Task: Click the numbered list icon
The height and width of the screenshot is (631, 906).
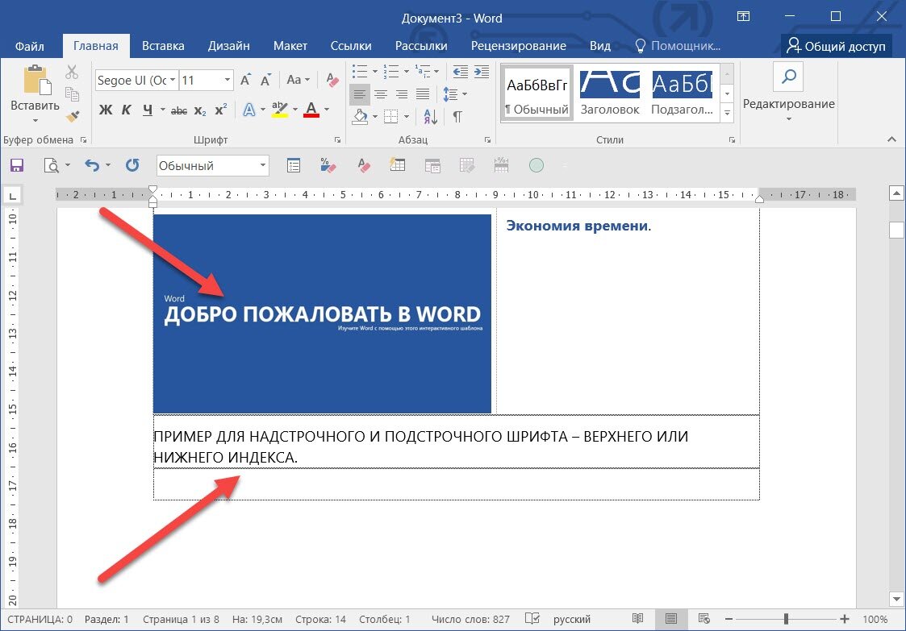Action: (391, 71)
